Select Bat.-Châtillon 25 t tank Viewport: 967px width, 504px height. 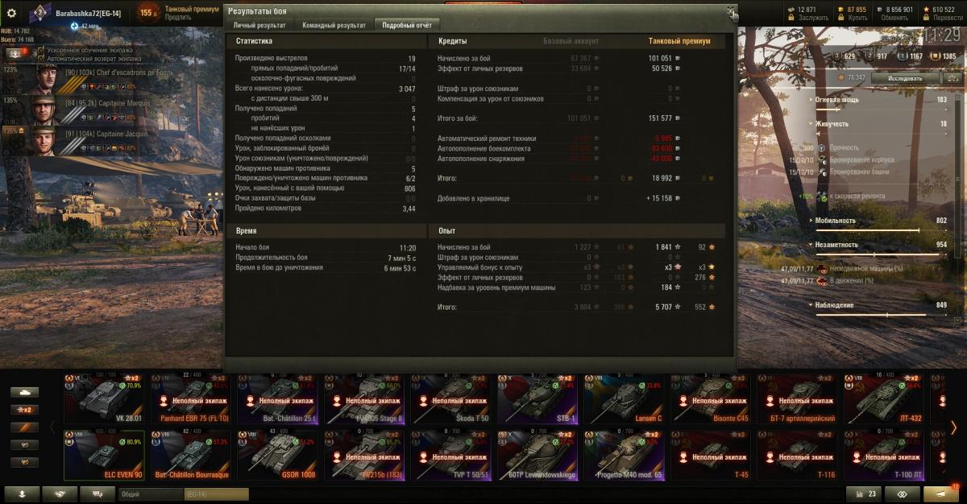tap(277, 399)
